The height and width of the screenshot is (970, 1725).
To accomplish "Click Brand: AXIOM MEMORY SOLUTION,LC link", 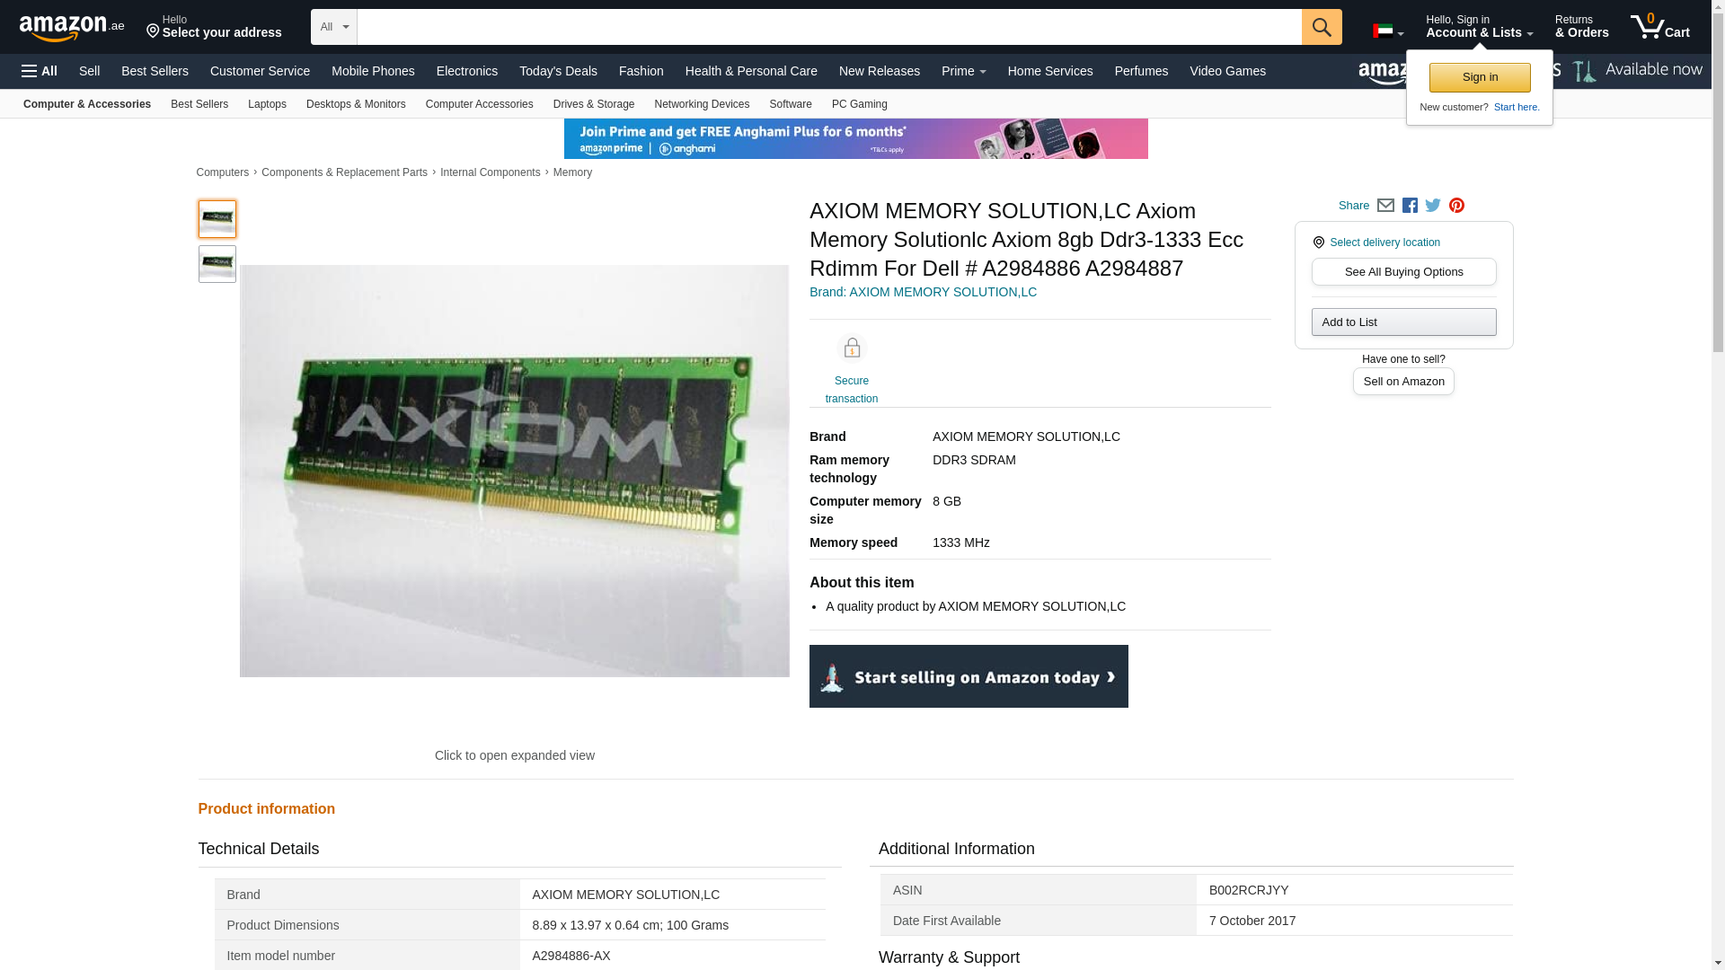I will pyautogui.click(x=923, y=292).
